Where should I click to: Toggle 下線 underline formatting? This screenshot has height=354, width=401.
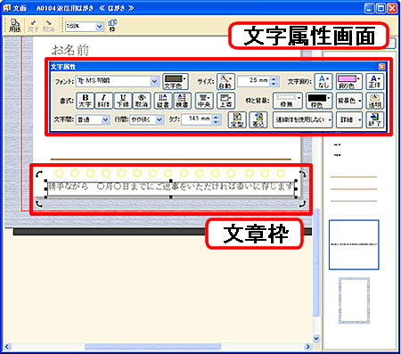pyautogui.click(x=123, y=101)
